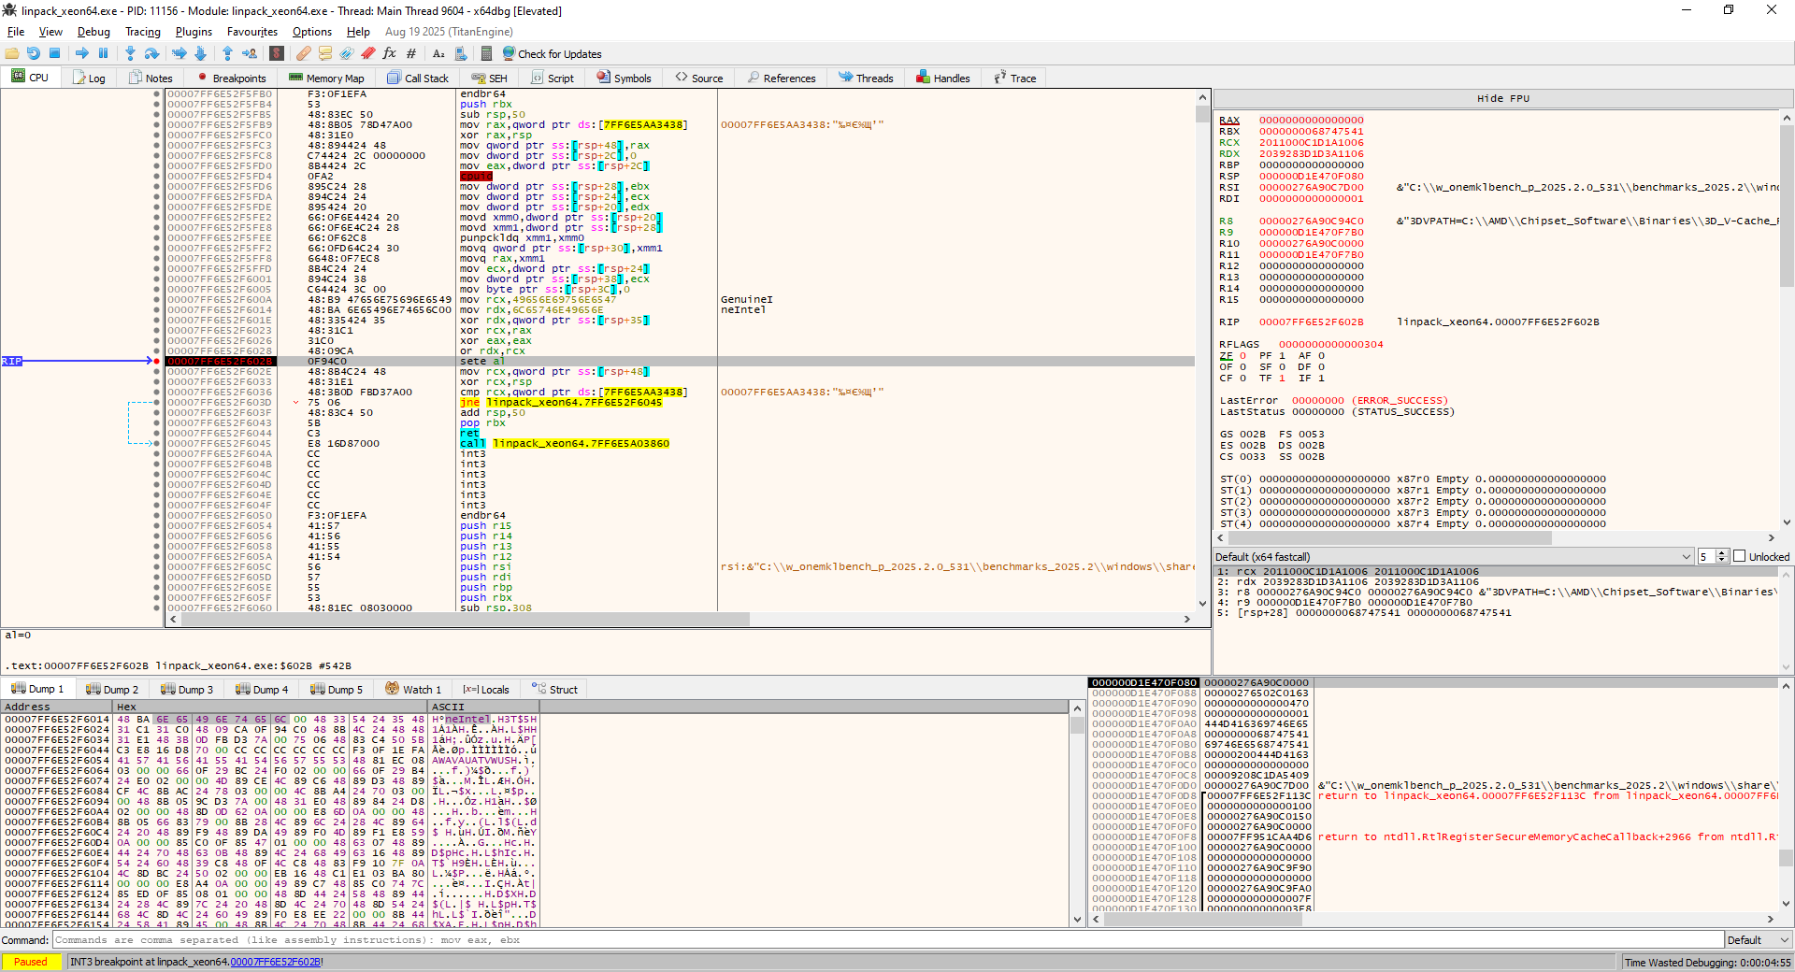Open the command bar Default dropdown
The height and width of the screenshot is (972, 1795).
tap(1758, 940)
